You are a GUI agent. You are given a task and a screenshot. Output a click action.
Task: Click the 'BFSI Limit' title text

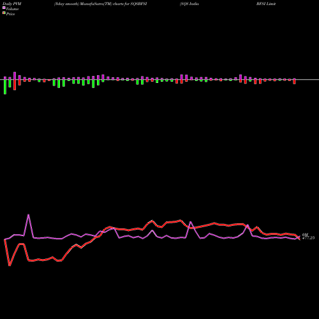coord(266,4)
